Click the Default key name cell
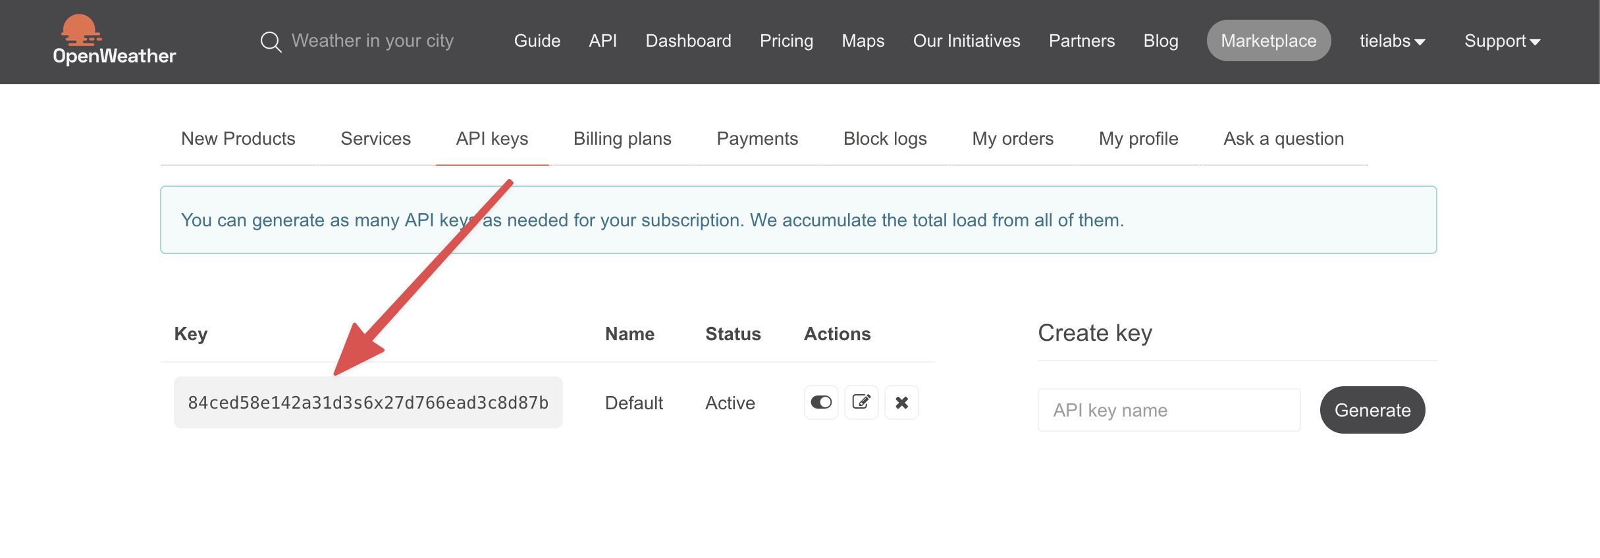 [633, 403]
